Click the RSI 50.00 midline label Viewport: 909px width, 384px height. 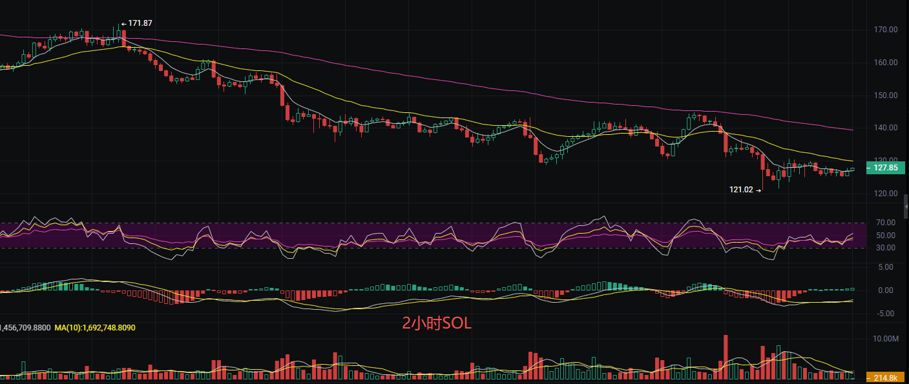[884, 236]
